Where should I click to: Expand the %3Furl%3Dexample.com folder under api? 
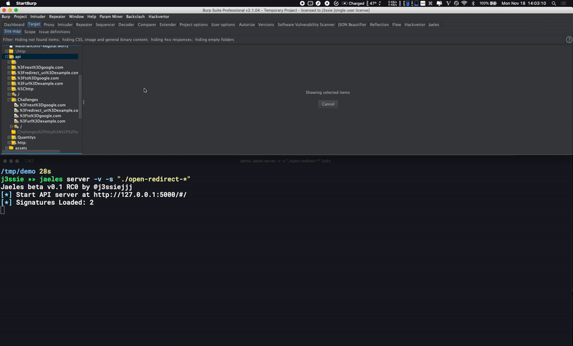click(9, 83)
